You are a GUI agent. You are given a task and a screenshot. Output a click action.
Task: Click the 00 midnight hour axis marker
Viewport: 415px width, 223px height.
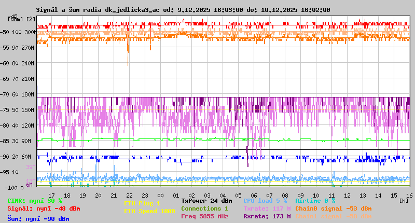click(x=161, y=195)
